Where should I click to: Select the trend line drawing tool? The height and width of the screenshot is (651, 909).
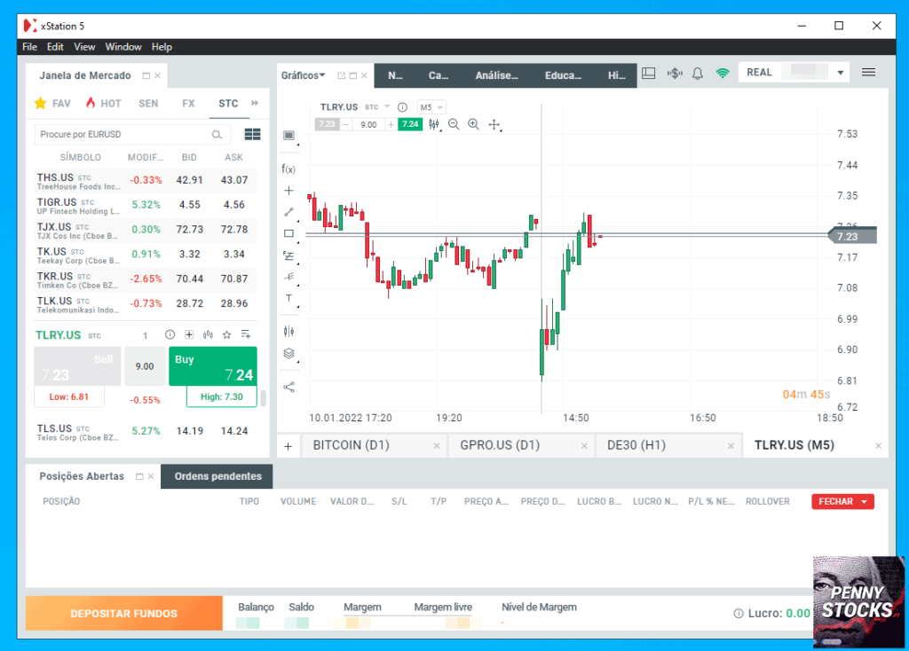point(289,212)
